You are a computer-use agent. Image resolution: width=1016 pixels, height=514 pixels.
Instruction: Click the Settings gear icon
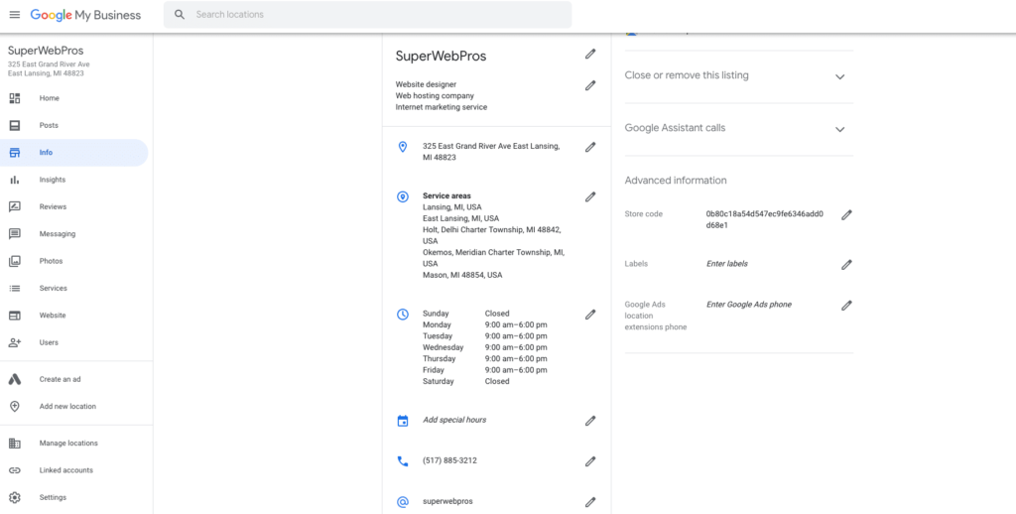[14, 498]
